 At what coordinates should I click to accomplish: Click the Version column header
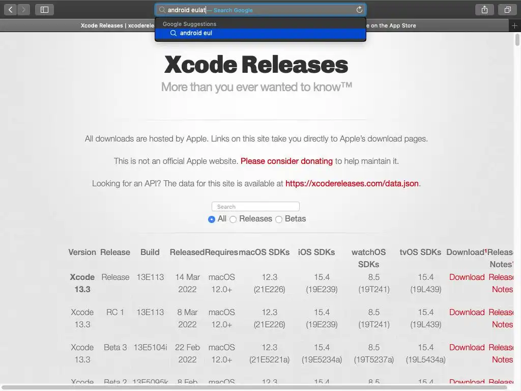(82, 253)
